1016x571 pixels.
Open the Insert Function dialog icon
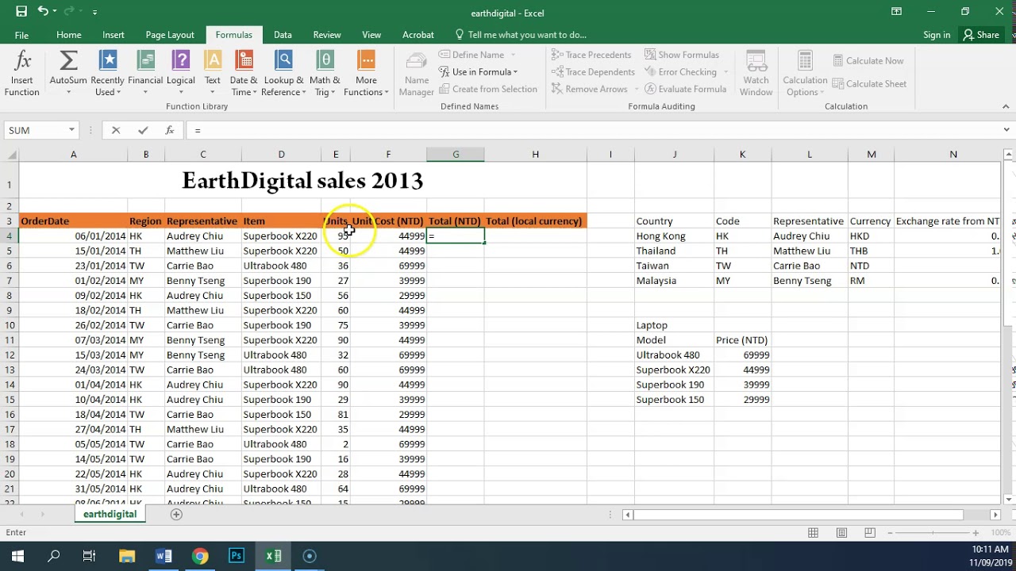coord(22,61)
